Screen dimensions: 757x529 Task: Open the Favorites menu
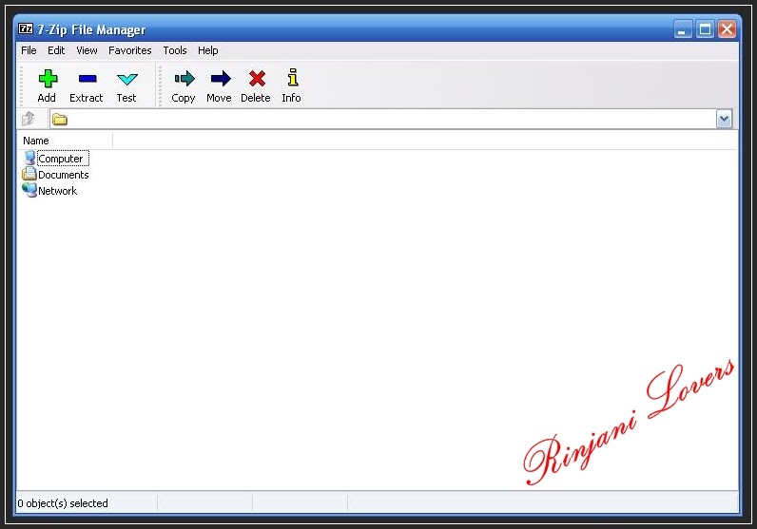[130, 50]
